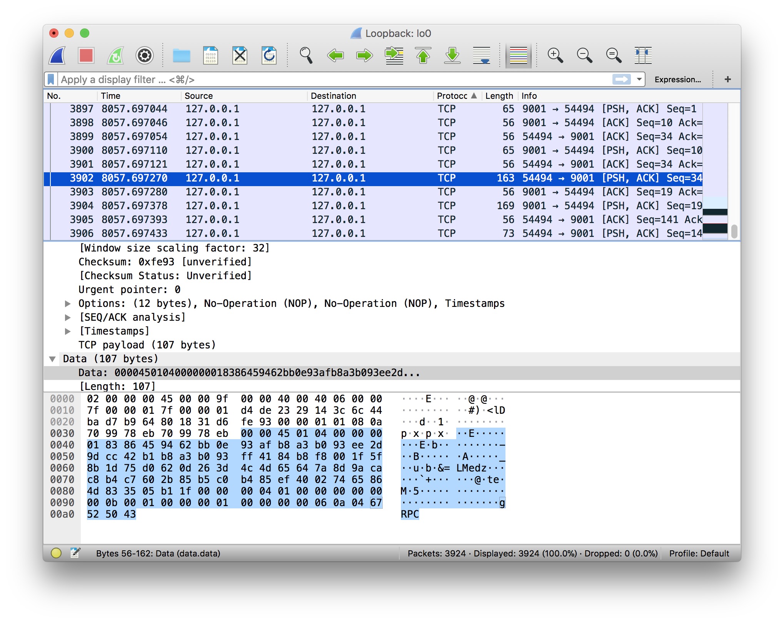Collapse the Data (107 bytes) section
Image resolution: width=784 pixels, height=623 pixels.
[x=53, y=359]
